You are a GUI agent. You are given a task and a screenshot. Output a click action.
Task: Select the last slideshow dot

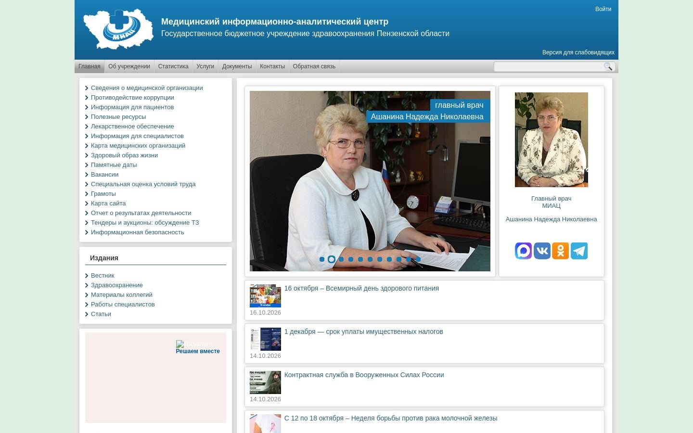(x=418, y=259)
